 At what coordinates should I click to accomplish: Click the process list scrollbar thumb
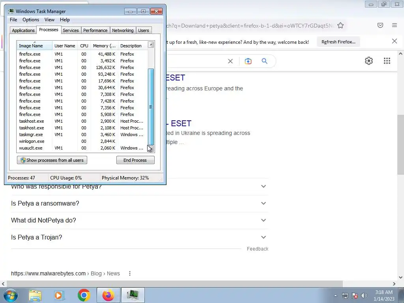pyautogui.click(x=151, y=107)
